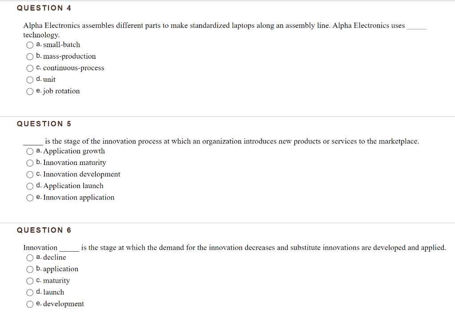Select answer b. Innovation maturity for Question 5
The height and width of the screenshot is (321, 455).
(29, 163)
